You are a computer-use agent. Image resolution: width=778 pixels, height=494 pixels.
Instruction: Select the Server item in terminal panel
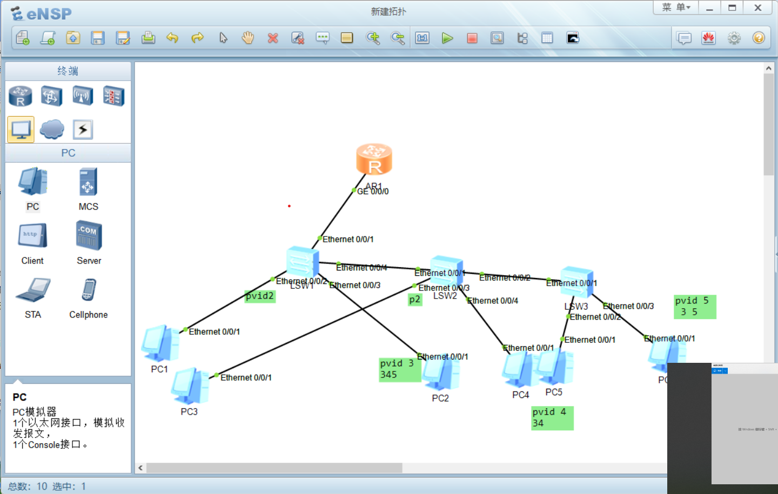click(88, 241)
